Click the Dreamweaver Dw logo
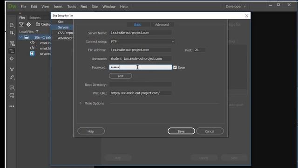The width and height of the screenshot is (298, 168). point(12,6)
